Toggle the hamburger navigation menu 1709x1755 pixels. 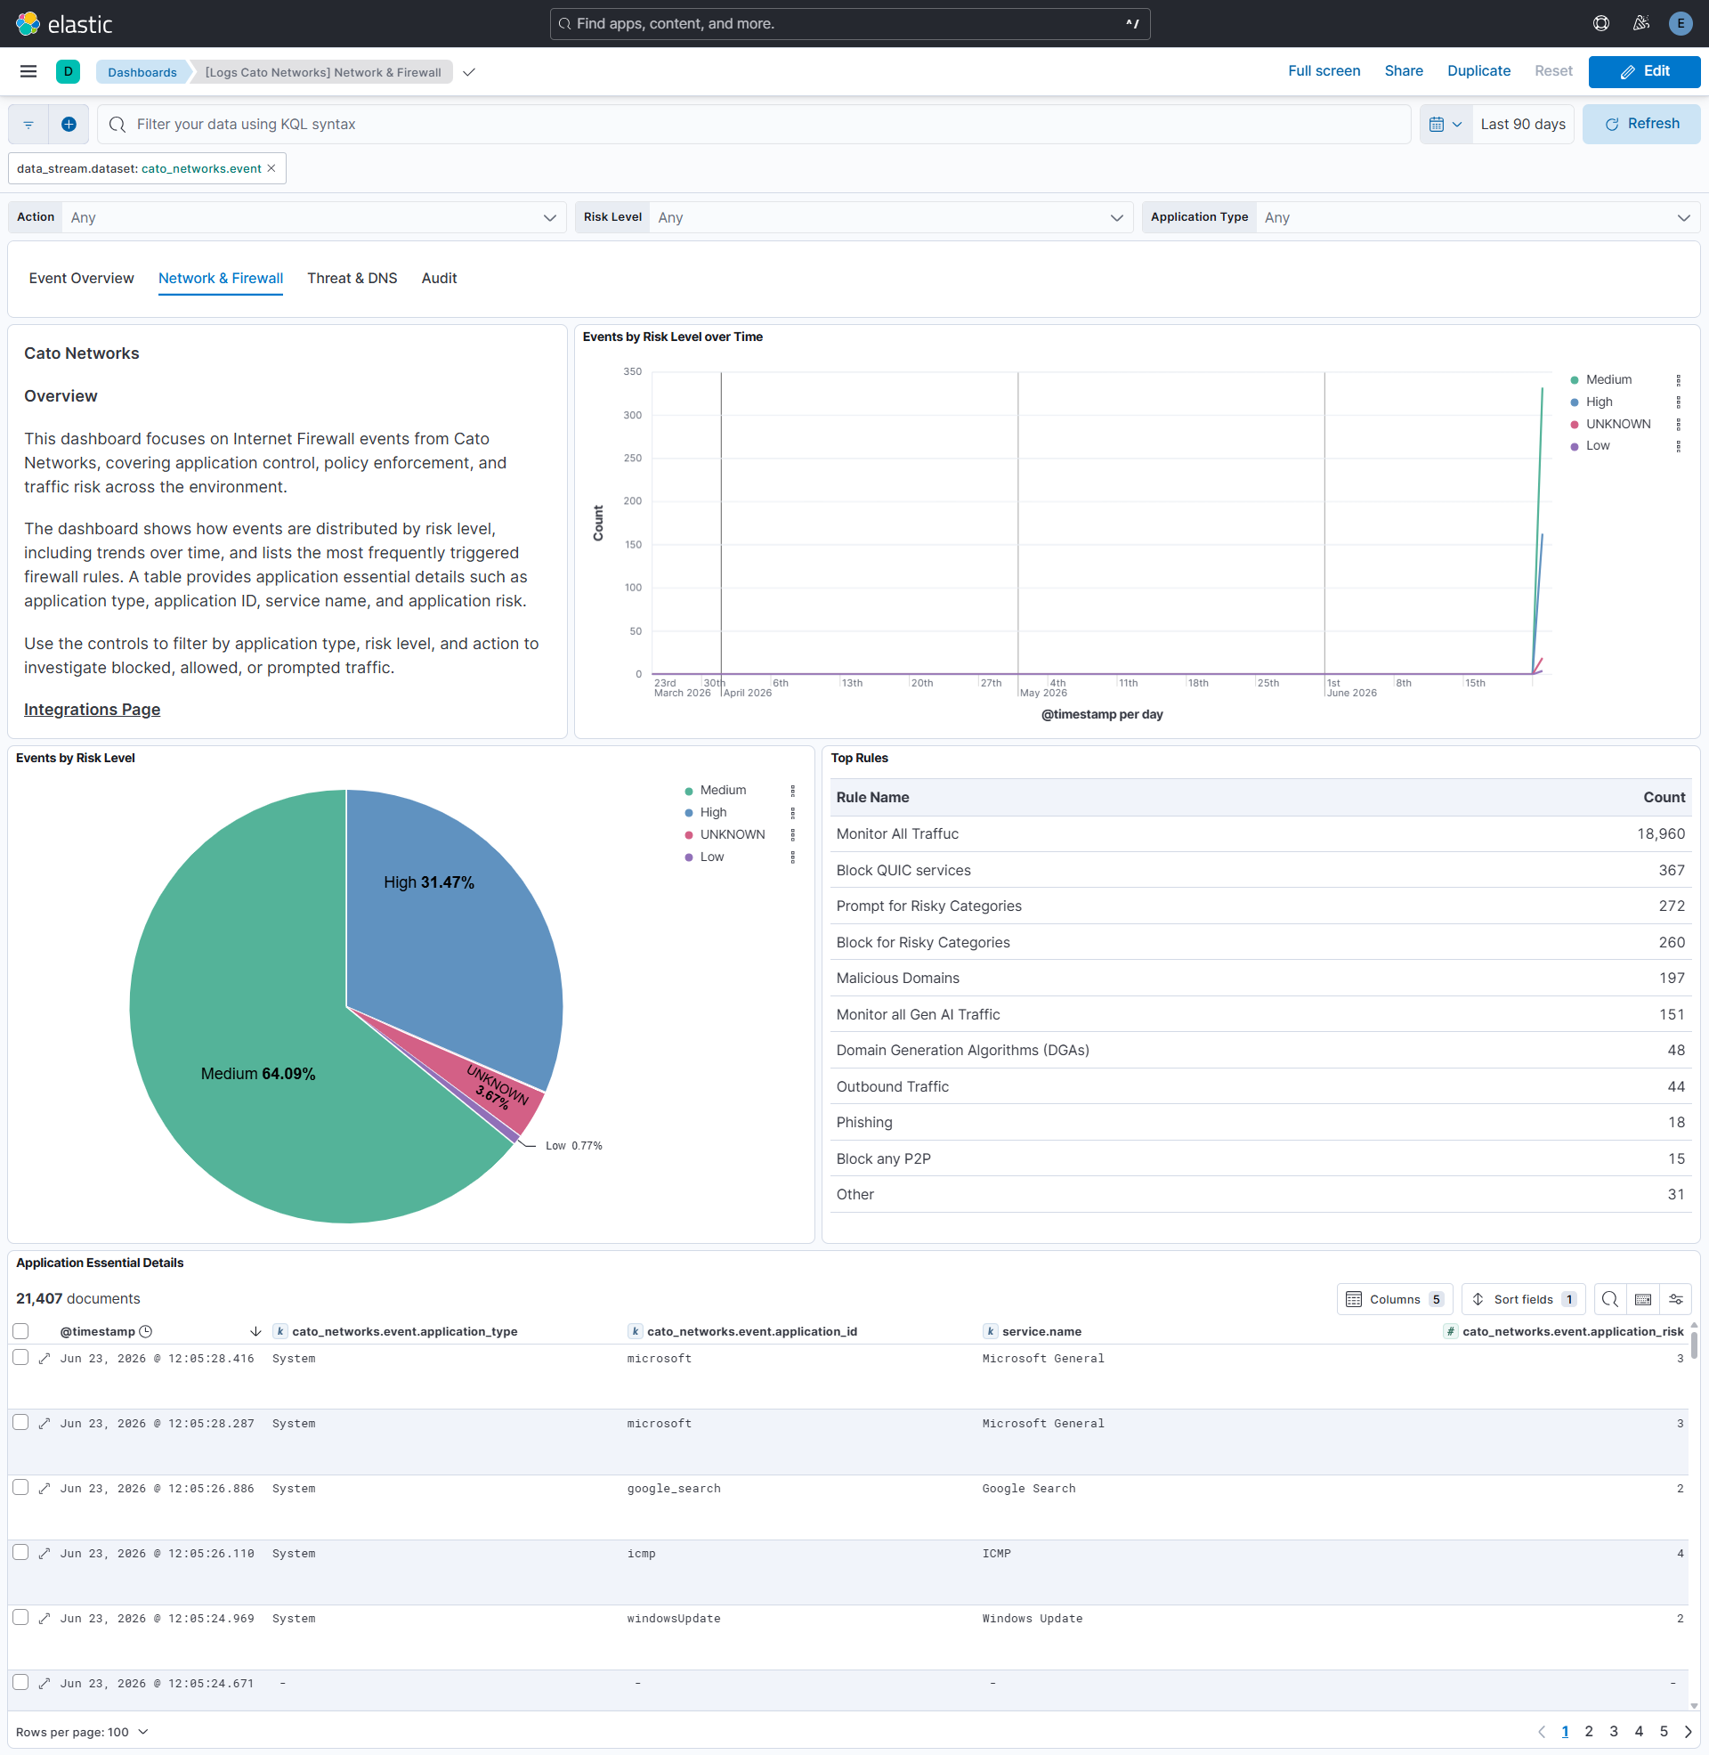click(x=28, y=72)
